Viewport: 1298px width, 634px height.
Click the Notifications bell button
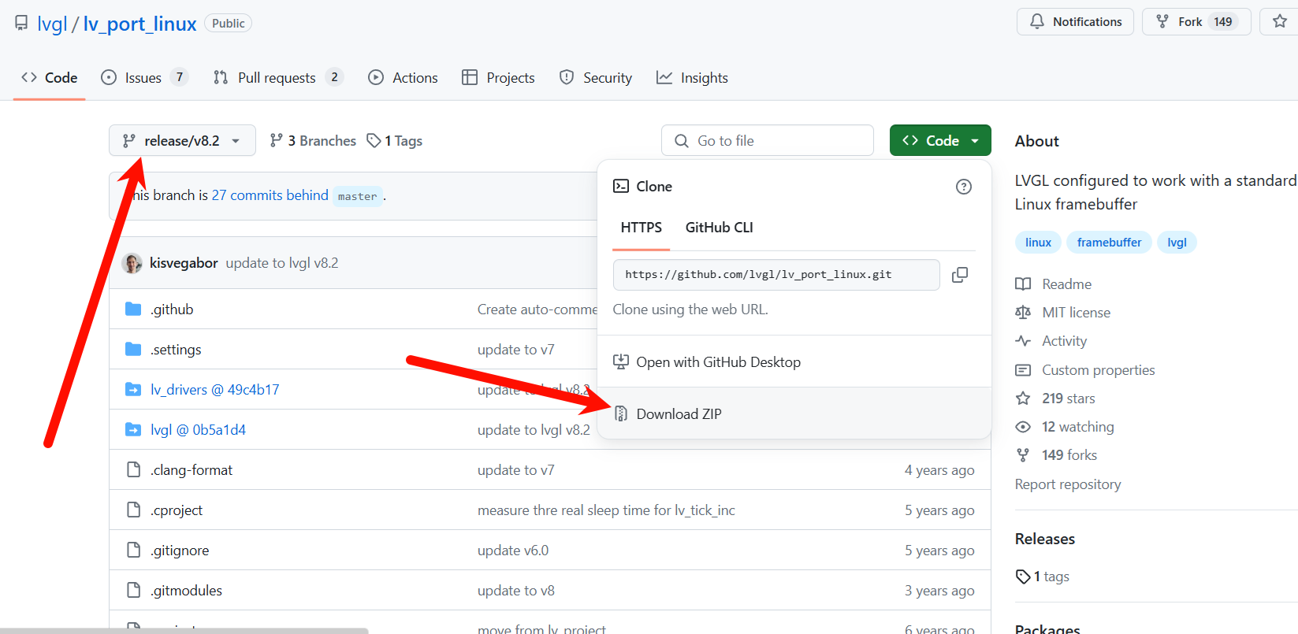click(x=1075, y=22)
